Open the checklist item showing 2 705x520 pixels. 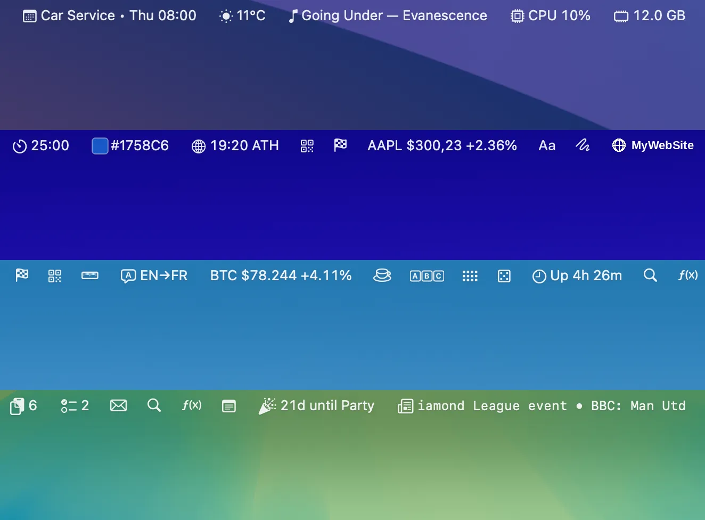click(75, 405)
